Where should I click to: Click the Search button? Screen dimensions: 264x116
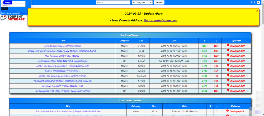coord(159,2)
